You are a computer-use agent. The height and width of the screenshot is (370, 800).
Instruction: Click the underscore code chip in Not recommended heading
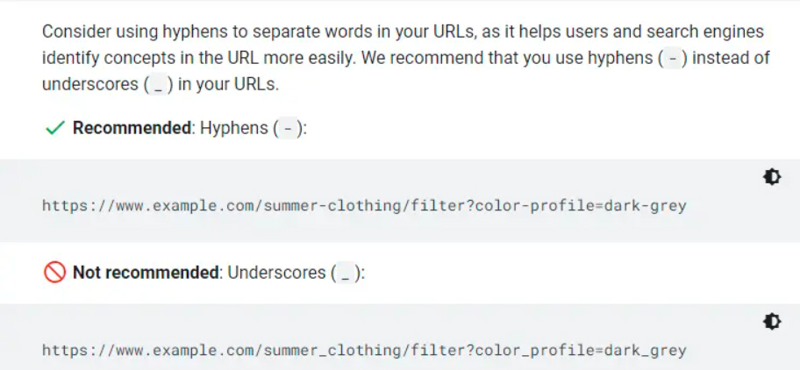click(346, 274)
